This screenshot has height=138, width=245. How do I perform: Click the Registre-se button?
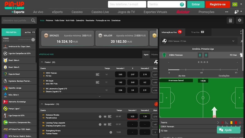click(218, 4)
